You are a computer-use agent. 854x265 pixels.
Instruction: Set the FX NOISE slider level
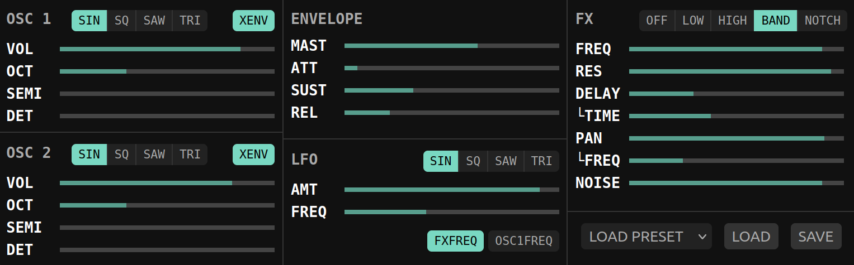coord(736,183)
